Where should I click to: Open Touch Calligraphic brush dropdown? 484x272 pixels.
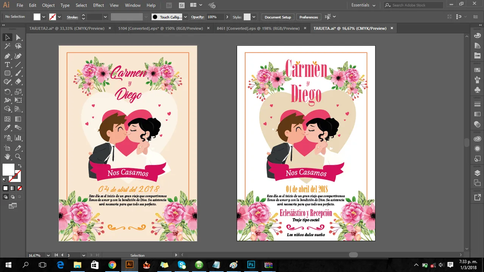[x=185, y=17]
